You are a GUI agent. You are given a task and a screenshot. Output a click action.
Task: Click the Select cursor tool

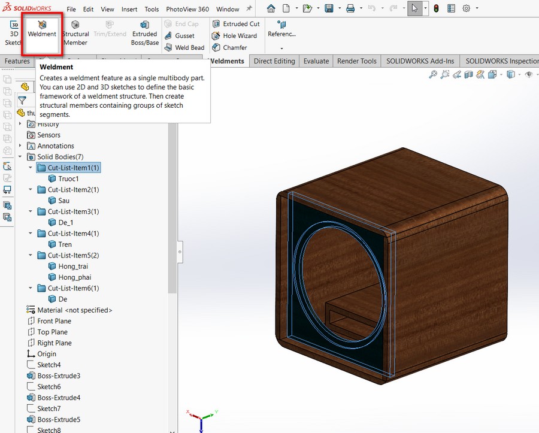click(414, 8)
